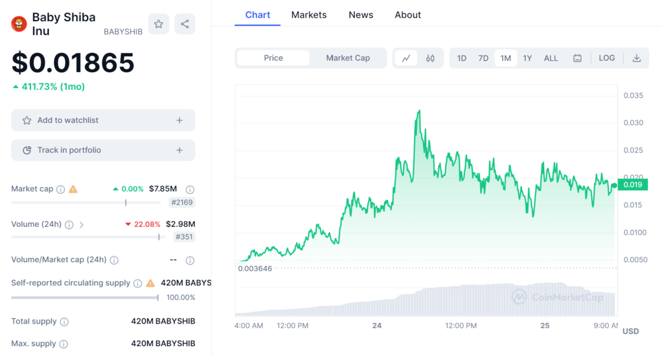Viewport: 662px width, 356px height.
Task: Click the BABYSHIB ticker symbol text
Action: tap(123, 32)
